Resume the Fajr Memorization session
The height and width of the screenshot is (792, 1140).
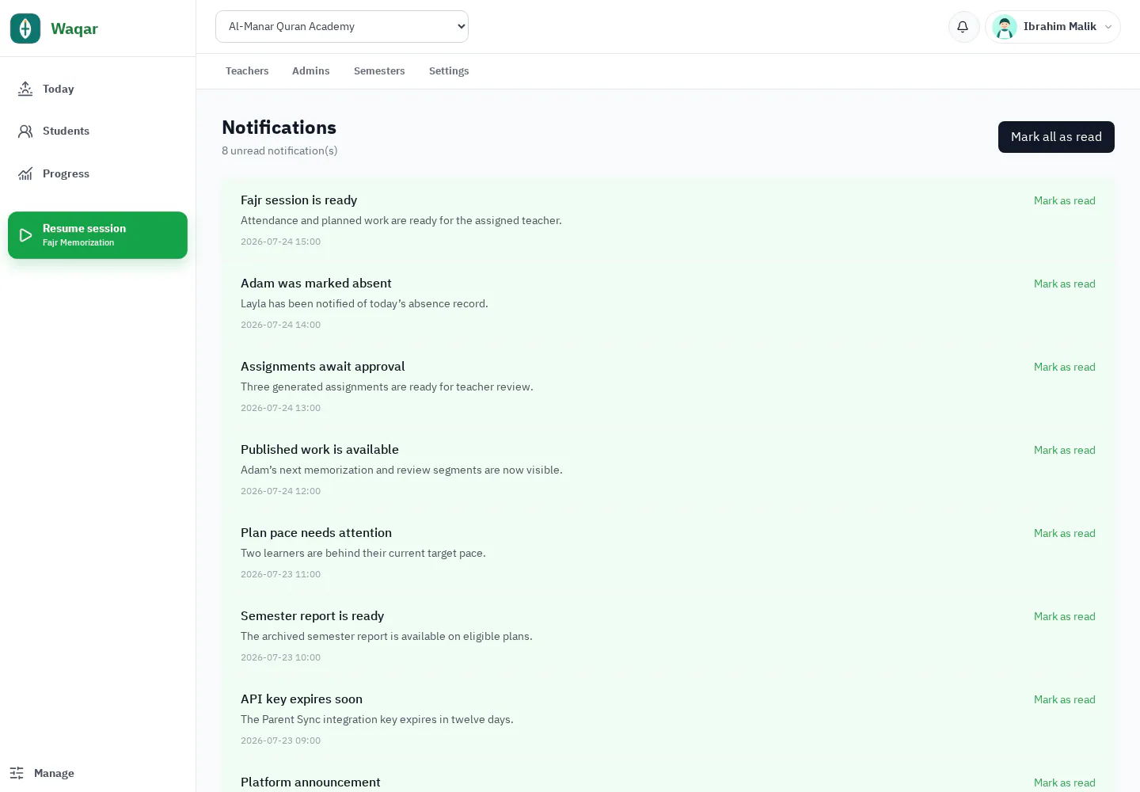coord(97,235)
